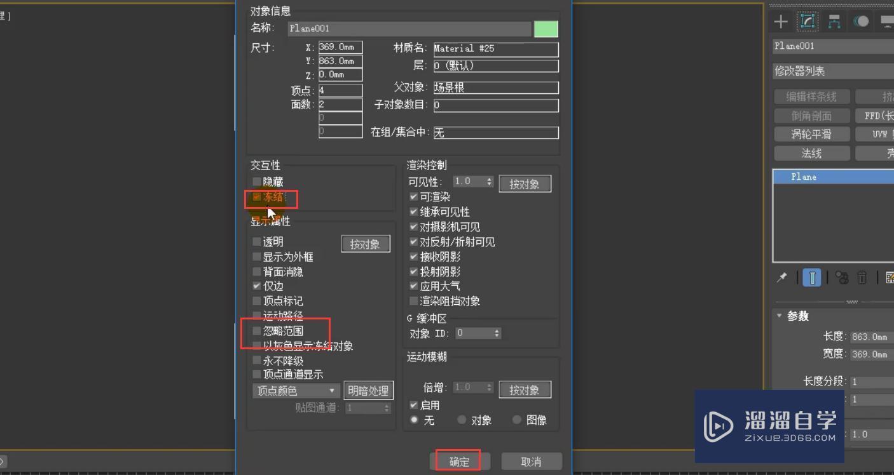The width and height of the screenshot is (894, 475).
Task: Uncheck 可渲染 (Renderable) checkbox
Action: tap(414, 197)
